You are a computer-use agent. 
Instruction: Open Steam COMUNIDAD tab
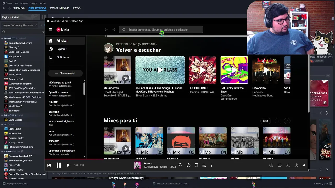[x=59, y=8]
